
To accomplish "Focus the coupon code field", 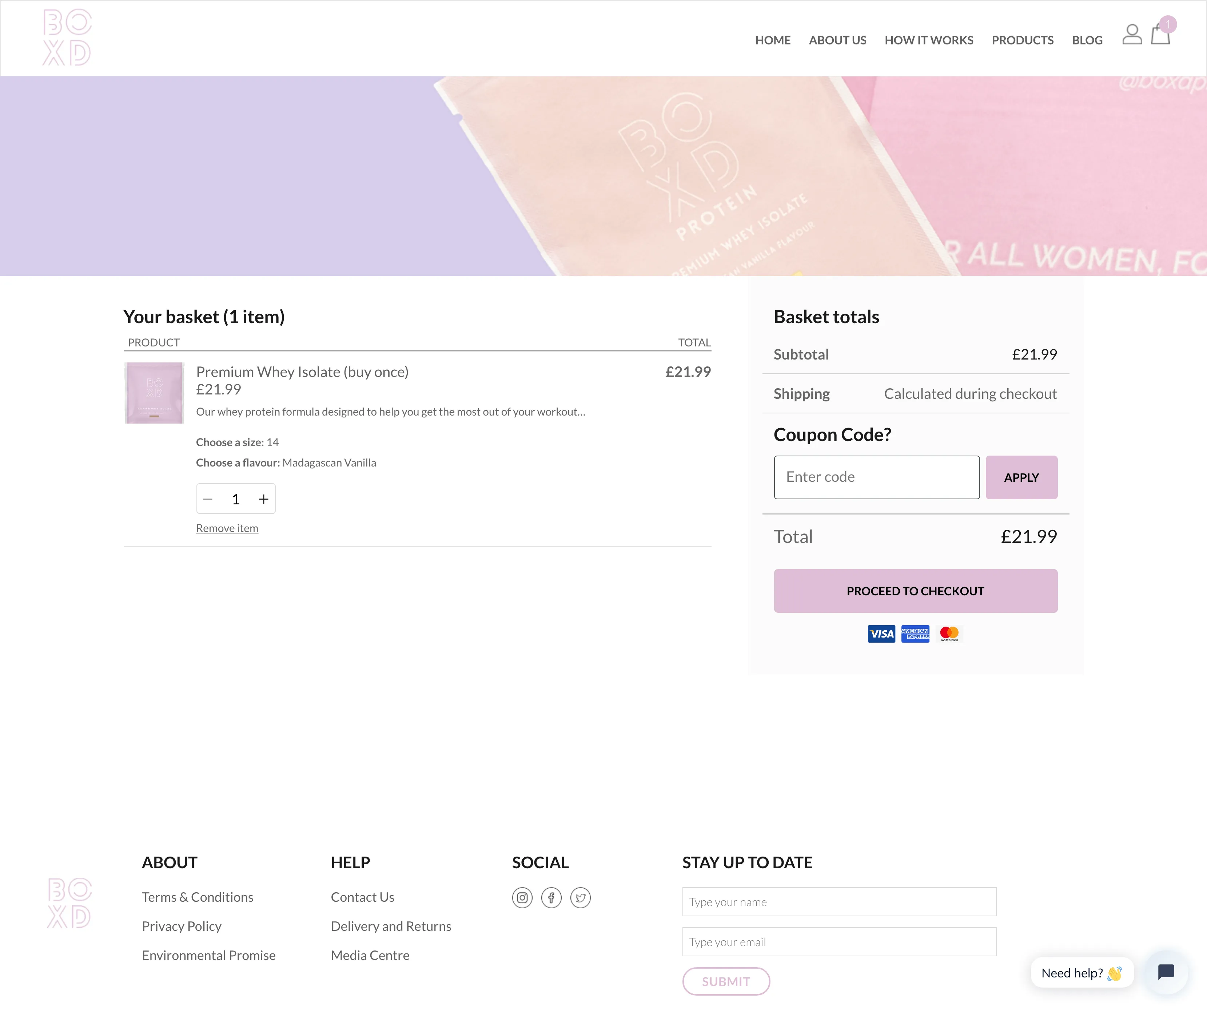I will click(876, 477).
